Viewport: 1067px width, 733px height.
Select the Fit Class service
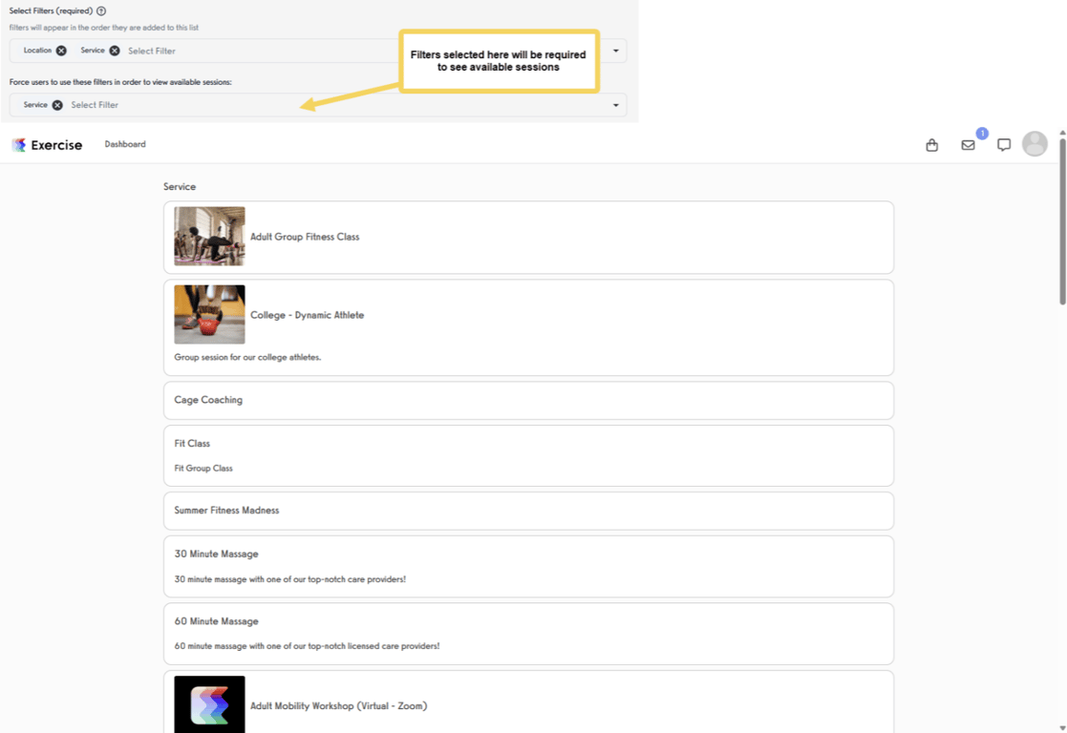pos(529,455)
